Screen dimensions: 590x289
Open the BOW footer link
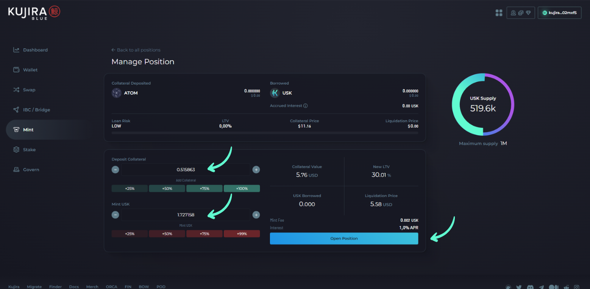pos(144,287)
